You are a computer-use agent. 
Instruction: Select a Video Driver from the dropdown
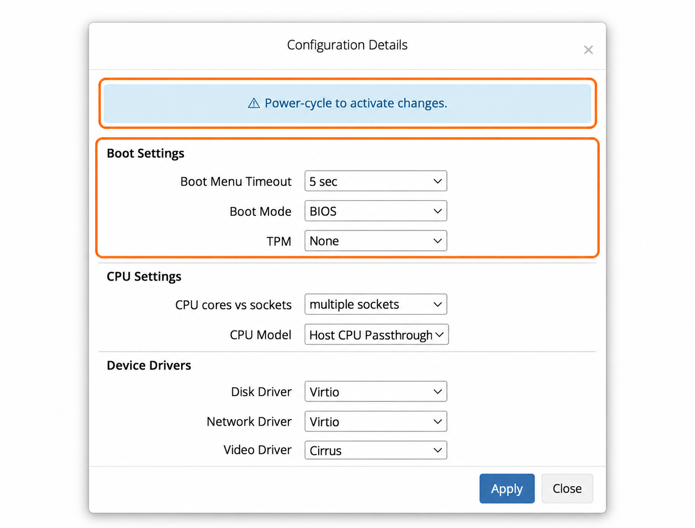click(x=376, y=450)
